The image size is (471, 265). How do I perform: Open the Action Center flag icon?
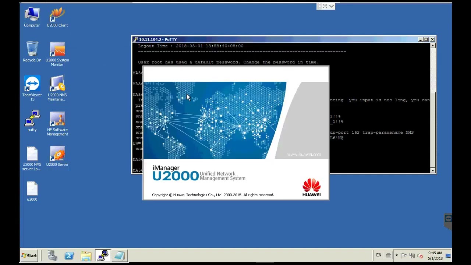(x=404, y=255)
